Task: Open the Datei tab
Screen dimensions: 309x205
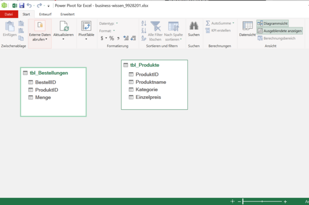Action: [9, 14]
